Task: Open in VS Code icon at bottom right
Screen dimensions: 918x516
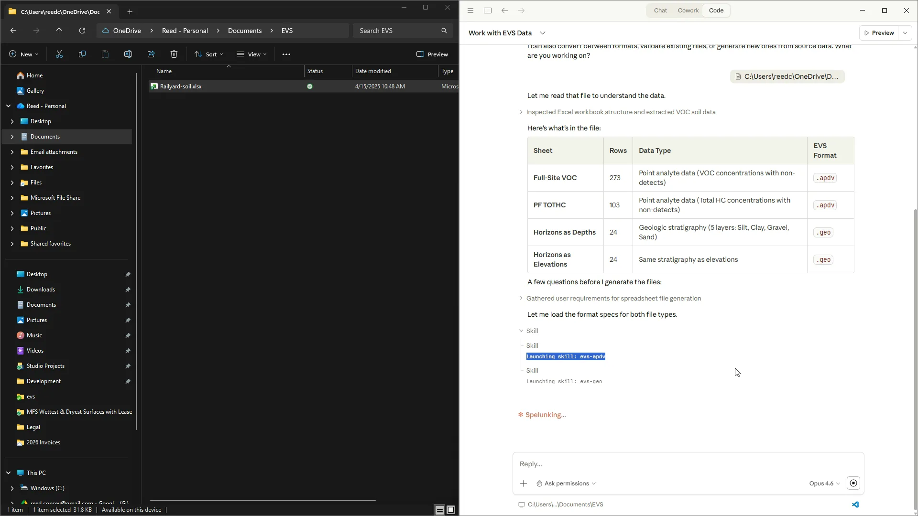Action: (x=855, y=505)
